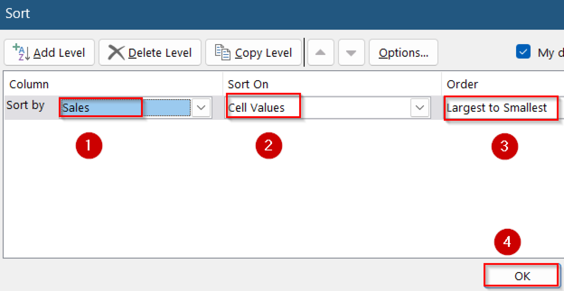Click the Sort On header label
Screen dimensions: 564x291
click(x=248, y=84)
